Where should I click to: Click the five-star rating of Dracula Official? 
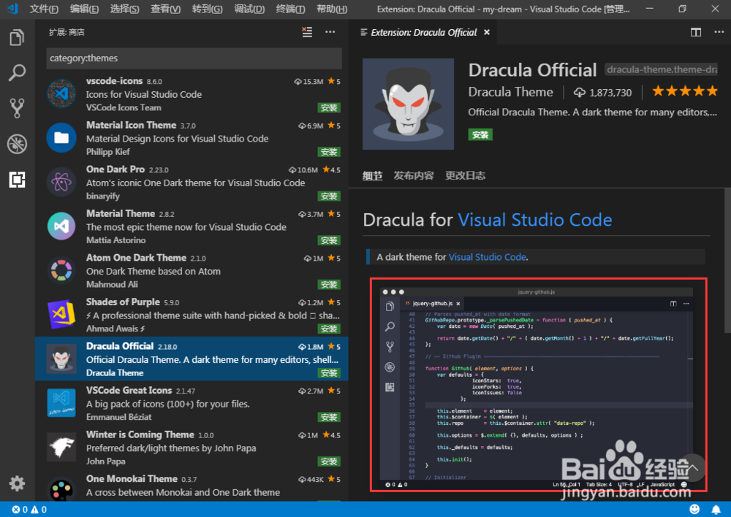click(685, 91)
